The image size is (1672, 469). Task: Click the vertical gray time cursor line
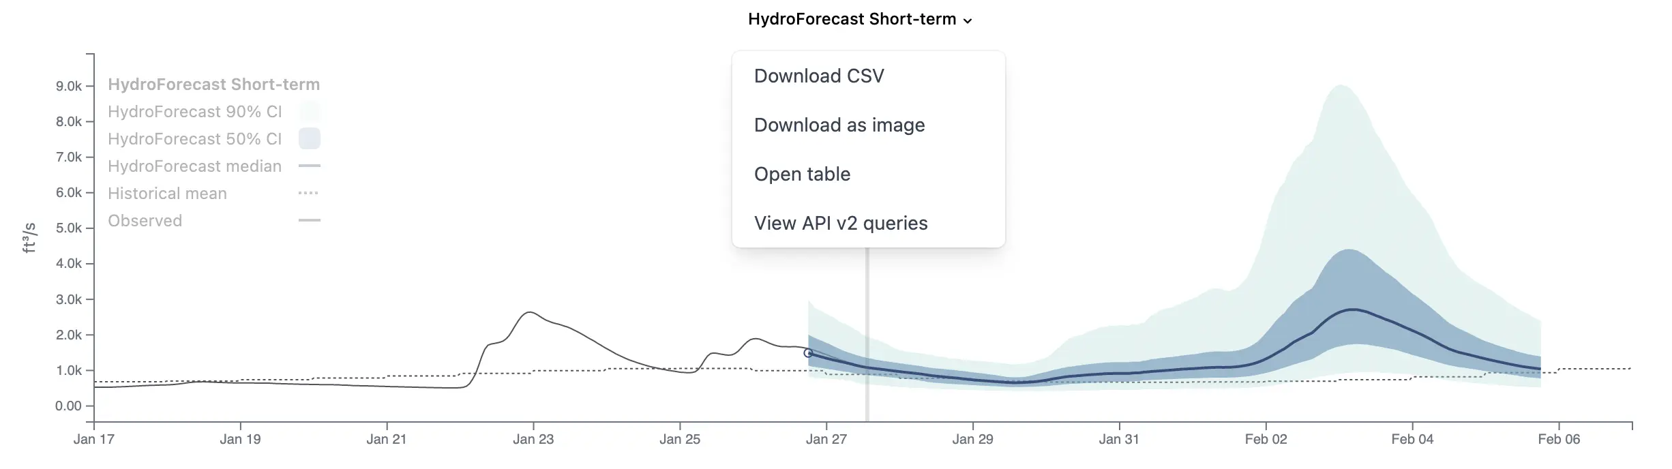point(867,334)
